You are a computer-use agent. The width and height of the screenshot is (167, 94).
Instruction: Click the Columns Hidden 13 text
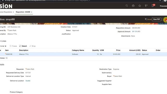pos(4,58)
